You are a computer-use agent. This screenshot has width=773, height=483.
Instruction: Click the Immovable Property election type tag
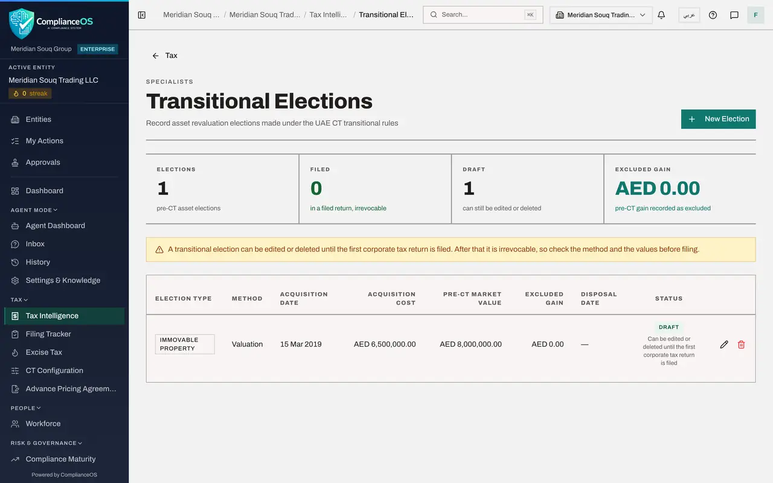185,344
